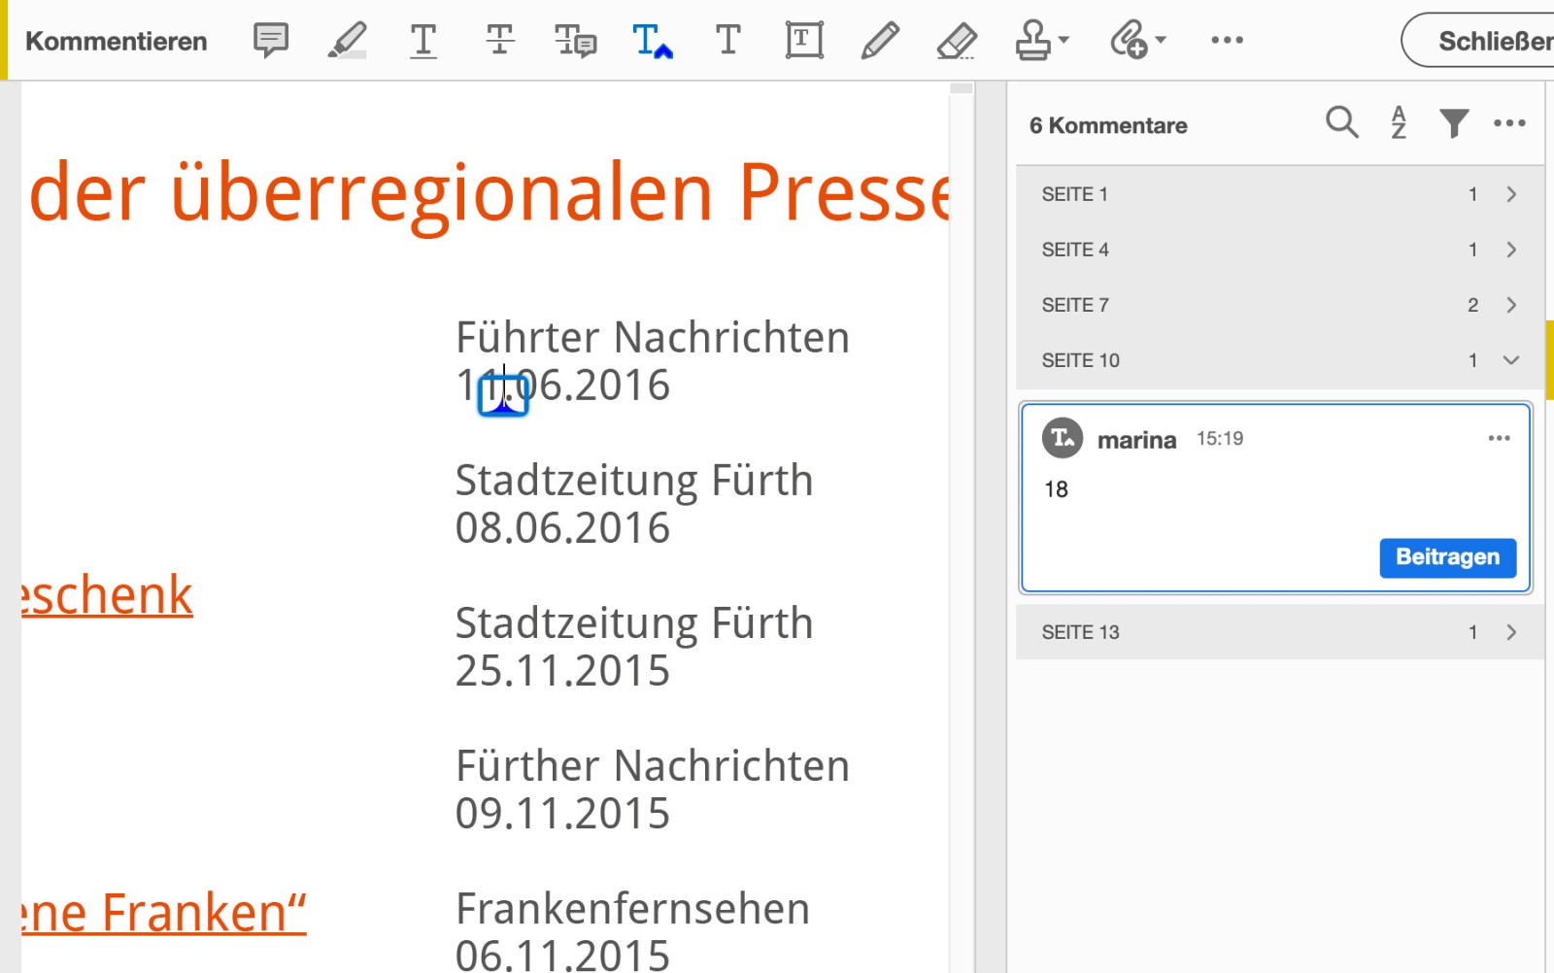Pick the Draw freehand pencil tool
The width and height of the screenshot is (1554, 973).
point(880,41)
